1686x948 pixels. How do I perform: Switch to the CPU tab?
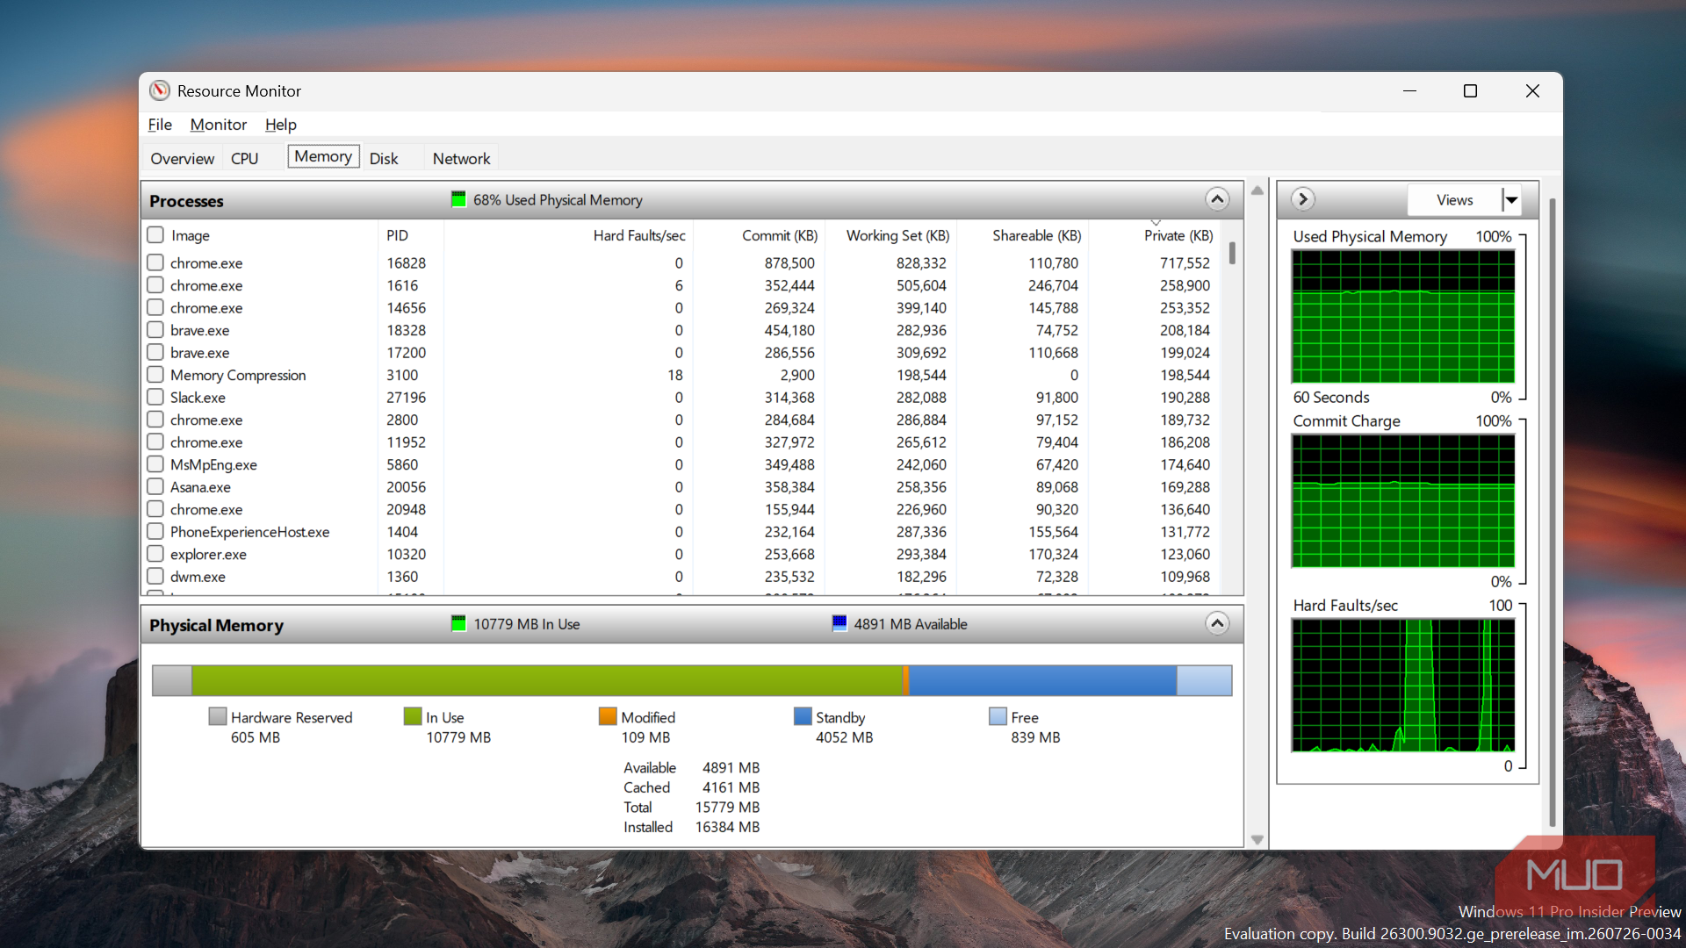pos(244,159)
